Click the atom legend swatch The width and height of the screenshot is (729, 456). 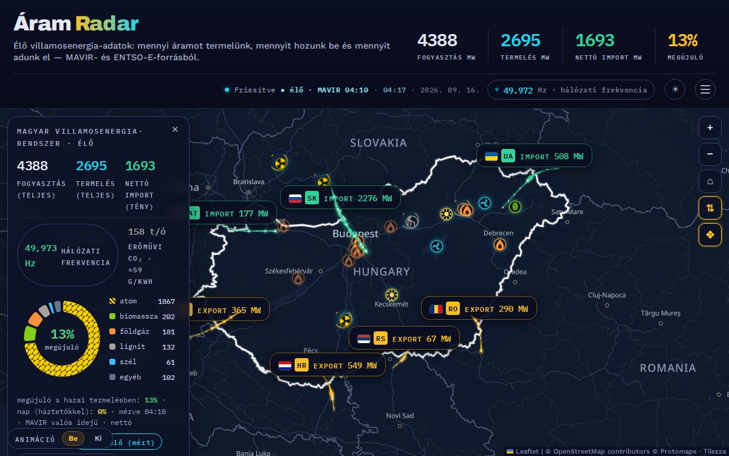pos(112,301)
